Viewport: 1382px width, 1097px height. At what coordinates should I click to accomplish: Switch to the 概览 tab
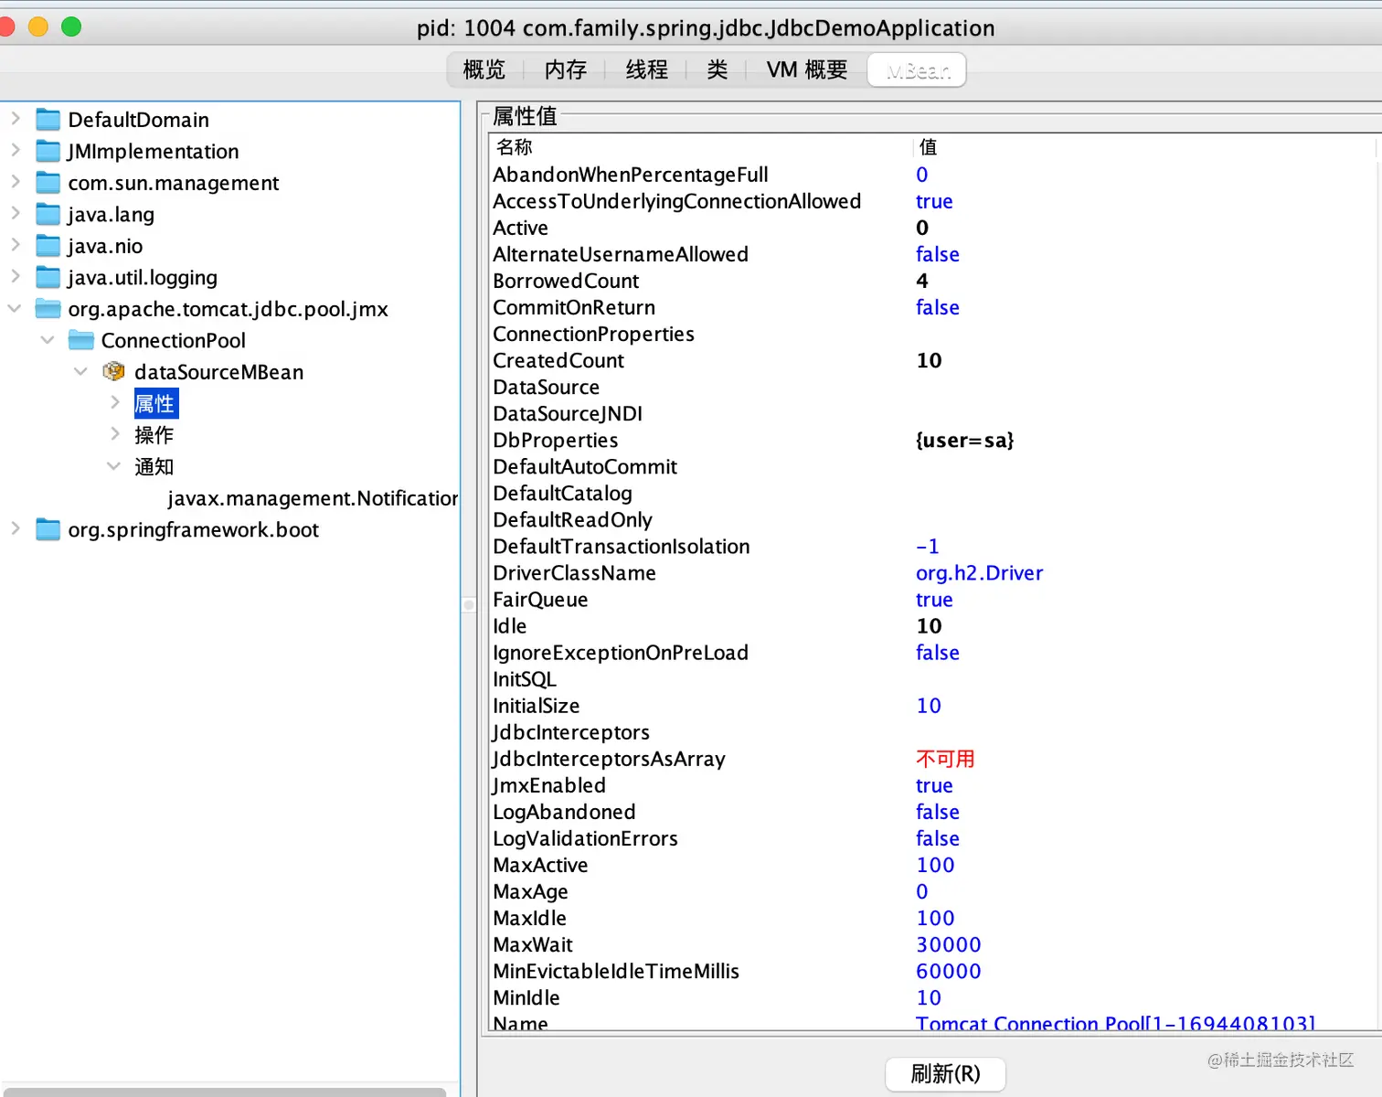(484, 69)
